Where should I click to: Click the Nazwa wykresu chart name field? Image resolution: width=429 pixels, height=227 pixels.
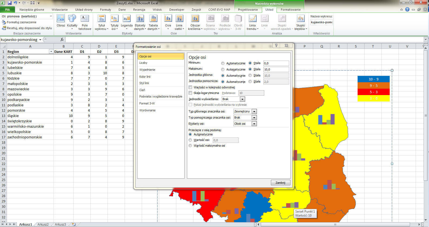click(321, 22)
